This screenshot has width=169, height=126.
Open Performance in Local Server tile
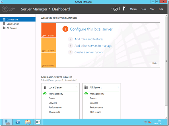click(x=55, y=108)
